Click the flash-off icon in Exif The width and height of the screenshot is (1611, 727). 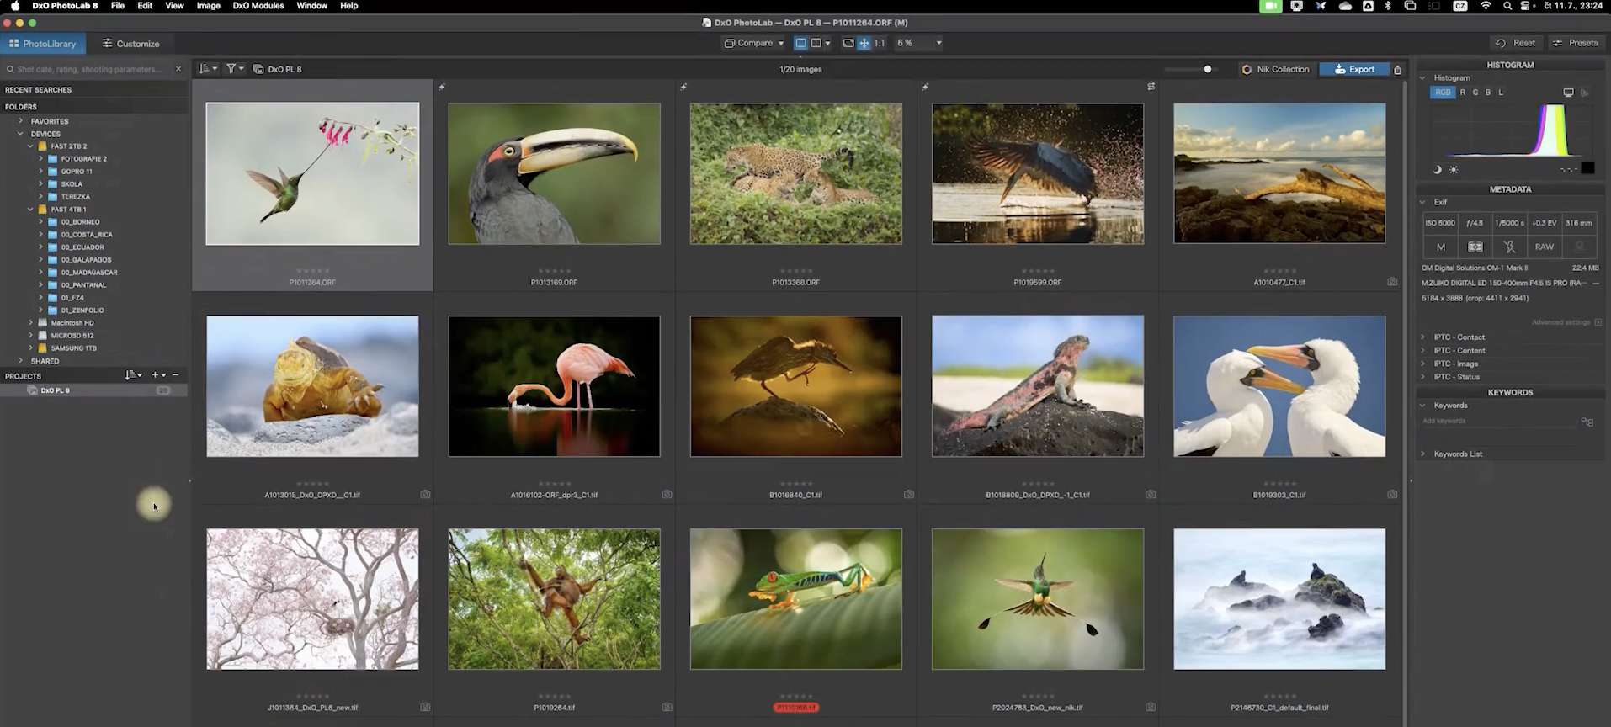click(x=1509, y=247)
